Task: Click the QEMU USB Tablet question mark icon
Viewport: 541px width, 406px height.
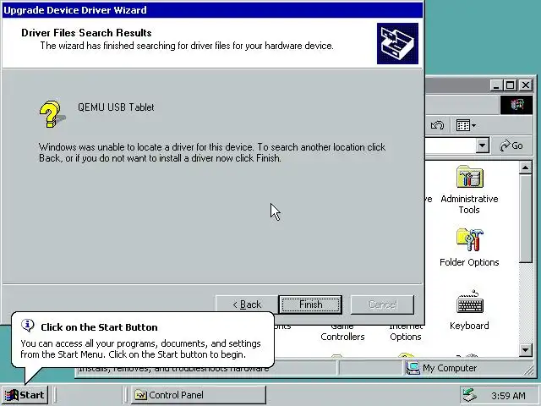Action: coord(52,114)
